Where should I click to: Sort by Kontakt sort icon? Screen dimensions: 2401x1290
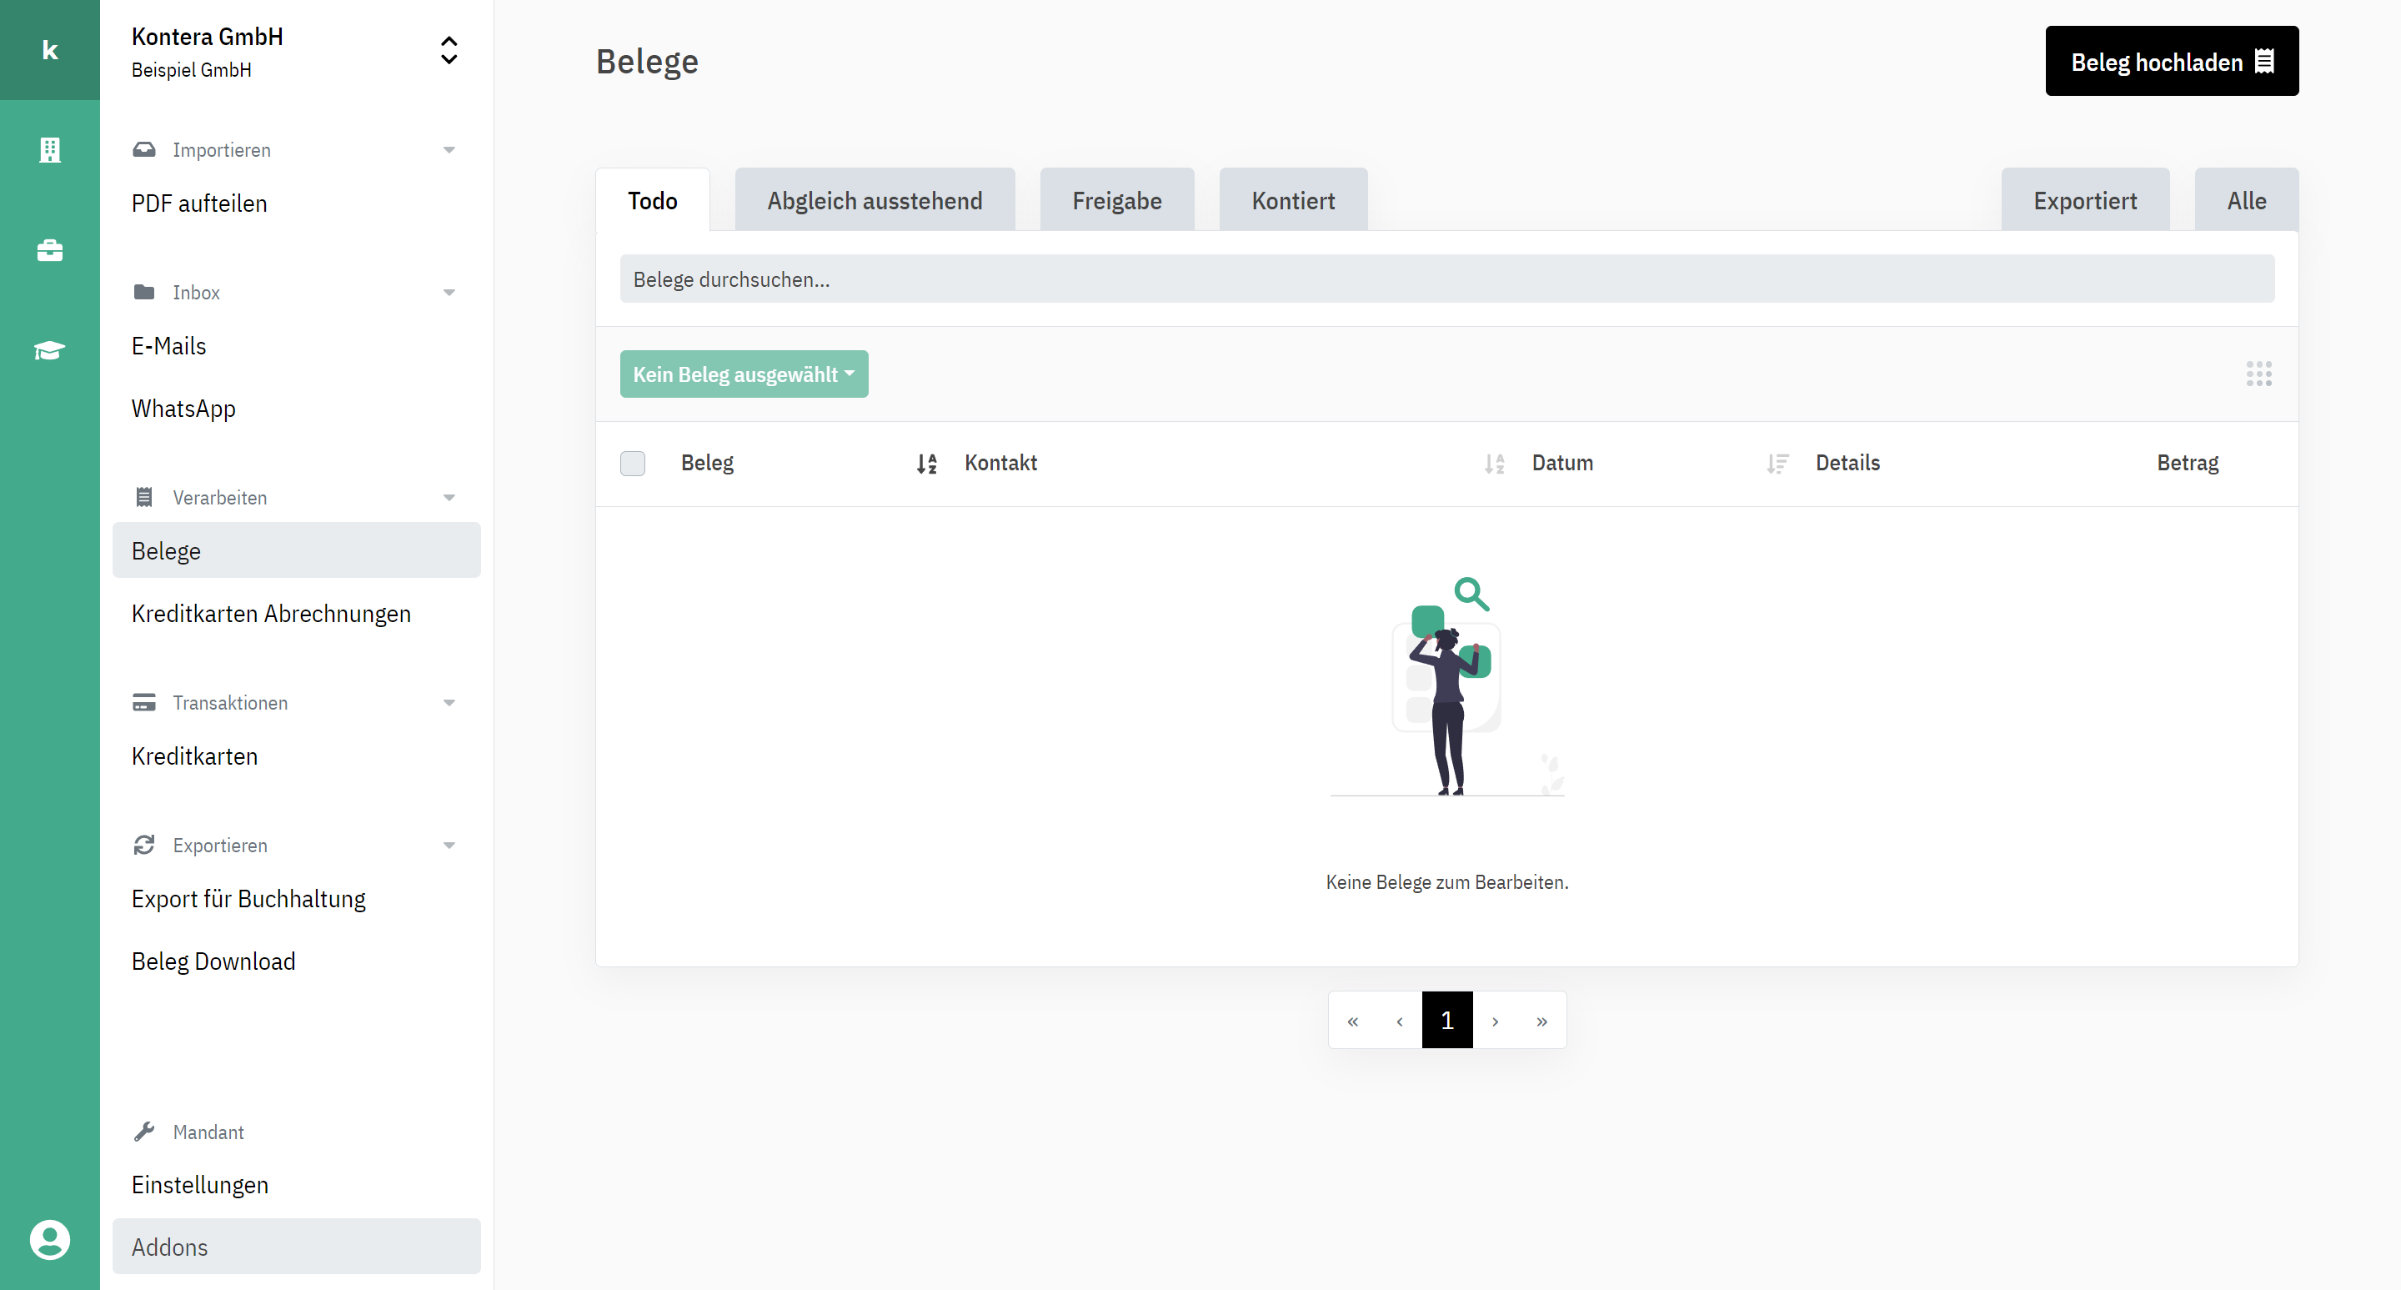(1494, 464)
